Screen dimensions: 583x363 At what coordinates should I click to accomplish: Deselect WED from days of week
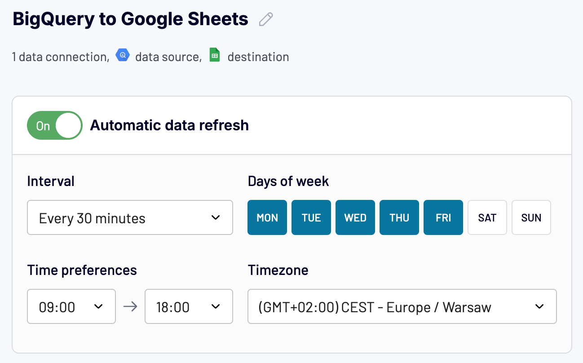click(355, 217)
